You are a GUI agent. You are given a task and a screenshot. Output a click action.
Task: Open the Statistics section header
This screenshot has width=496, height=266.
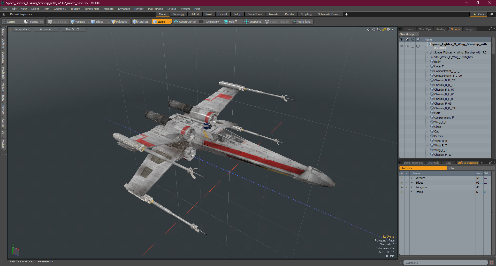[x=423, y=168]
